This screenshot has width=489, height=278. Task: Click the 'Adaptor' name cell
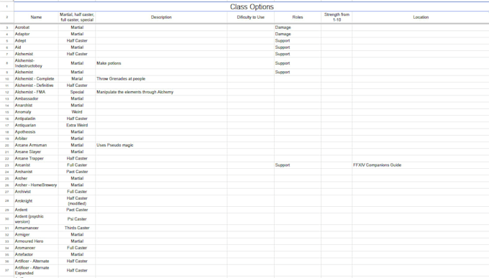[36, 34]
